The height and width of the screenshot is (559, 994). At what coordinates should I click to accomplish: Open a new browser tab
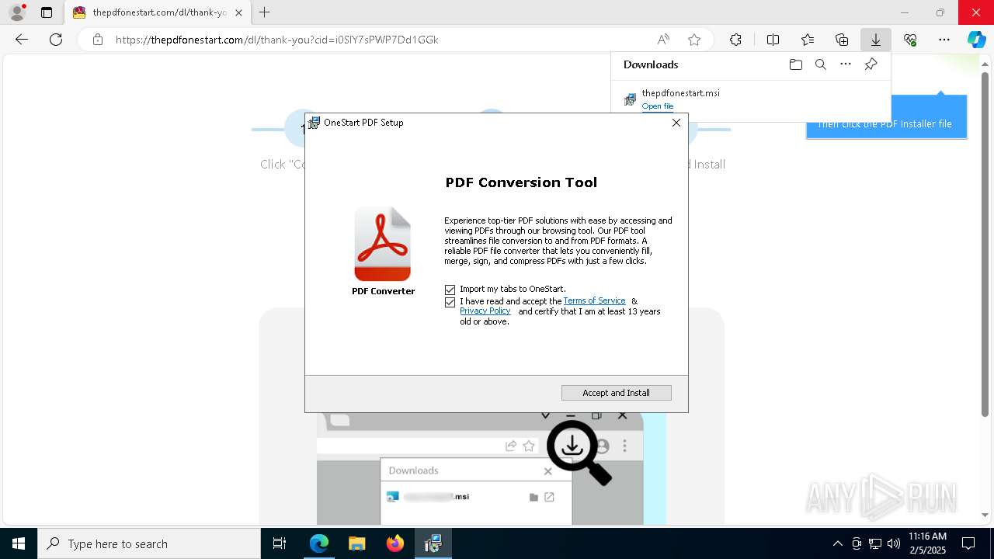click(x=265, y=12)
